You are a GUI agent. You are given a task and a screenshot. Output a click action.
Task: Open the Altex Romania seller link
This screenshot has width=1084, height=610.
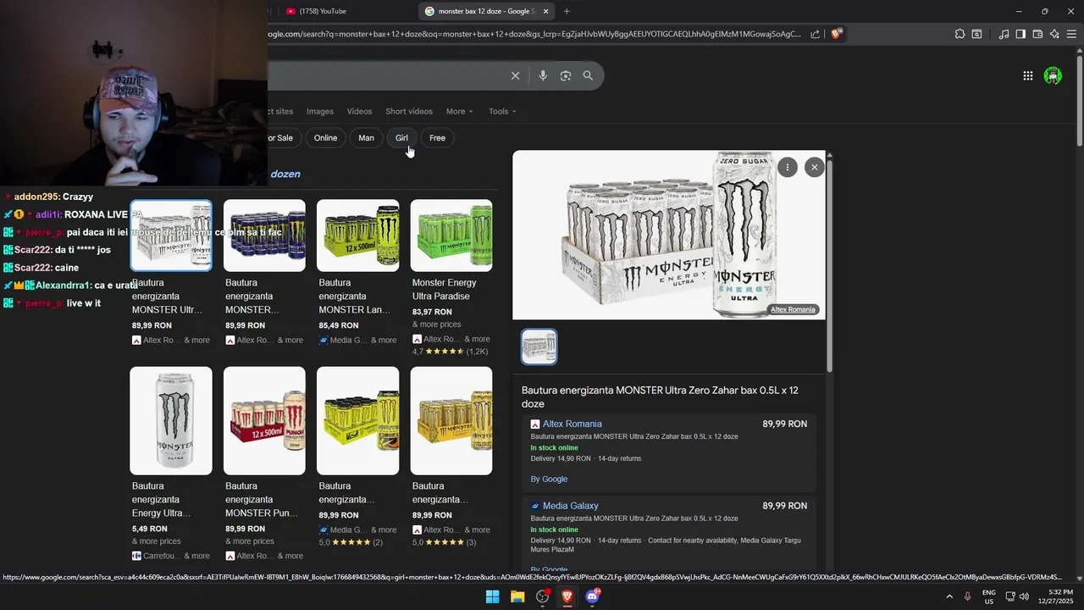pos(572,424)
